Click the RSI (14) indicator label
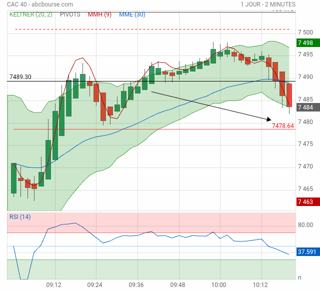 pos(20,216)
